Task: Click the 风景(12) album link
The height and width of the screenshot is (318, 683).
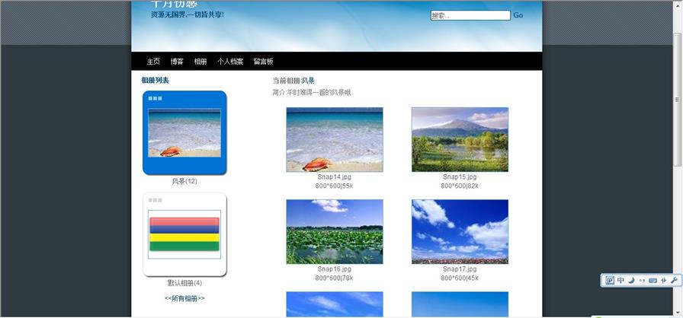Action: (184, 182)
